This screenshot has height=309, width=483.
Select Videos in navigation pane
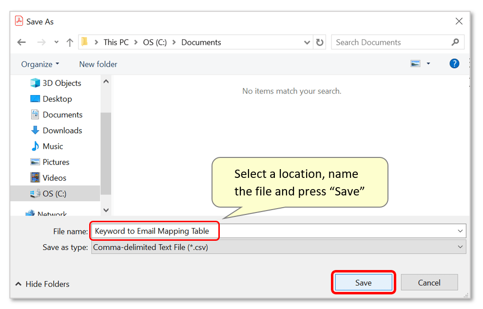point(48,178)
